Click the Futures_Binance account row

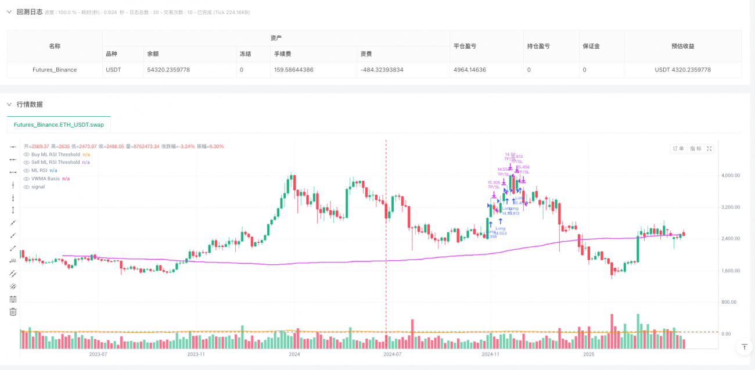tap(54, 70)
